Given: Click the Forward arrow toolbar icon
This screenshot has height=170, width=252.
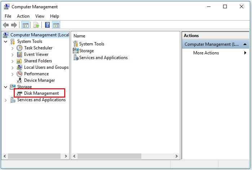Looking at the screenshot, I should (x=14, y=25).
